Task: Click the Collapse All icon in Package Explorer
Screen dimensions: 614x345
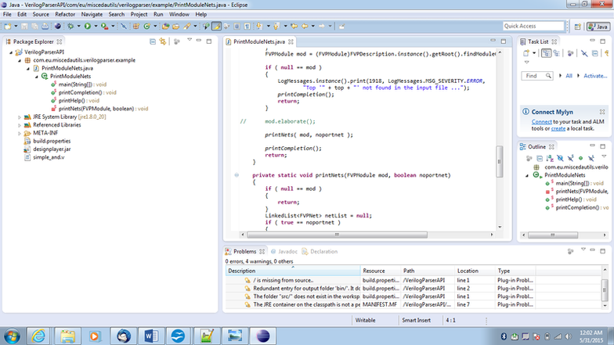Action: pyautogui.click(x=153, y=41)
